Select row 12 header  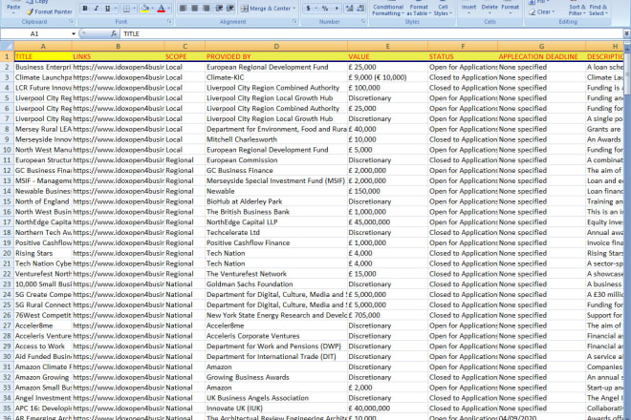7,171
